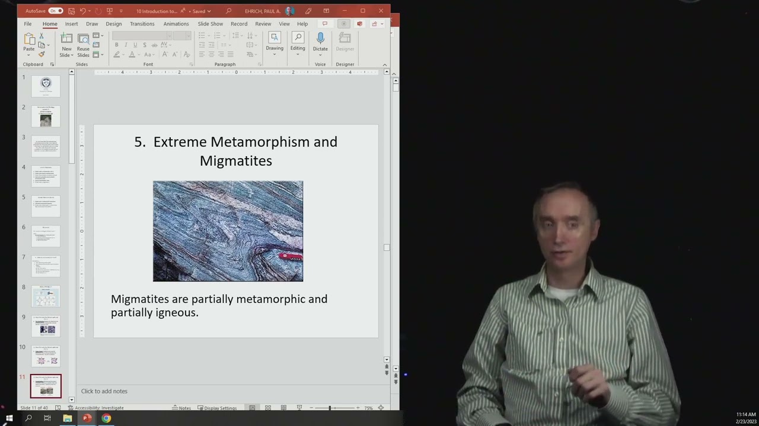Toggle the Notes pane
The height and width of the screenshot is (426, 759).
181,408
